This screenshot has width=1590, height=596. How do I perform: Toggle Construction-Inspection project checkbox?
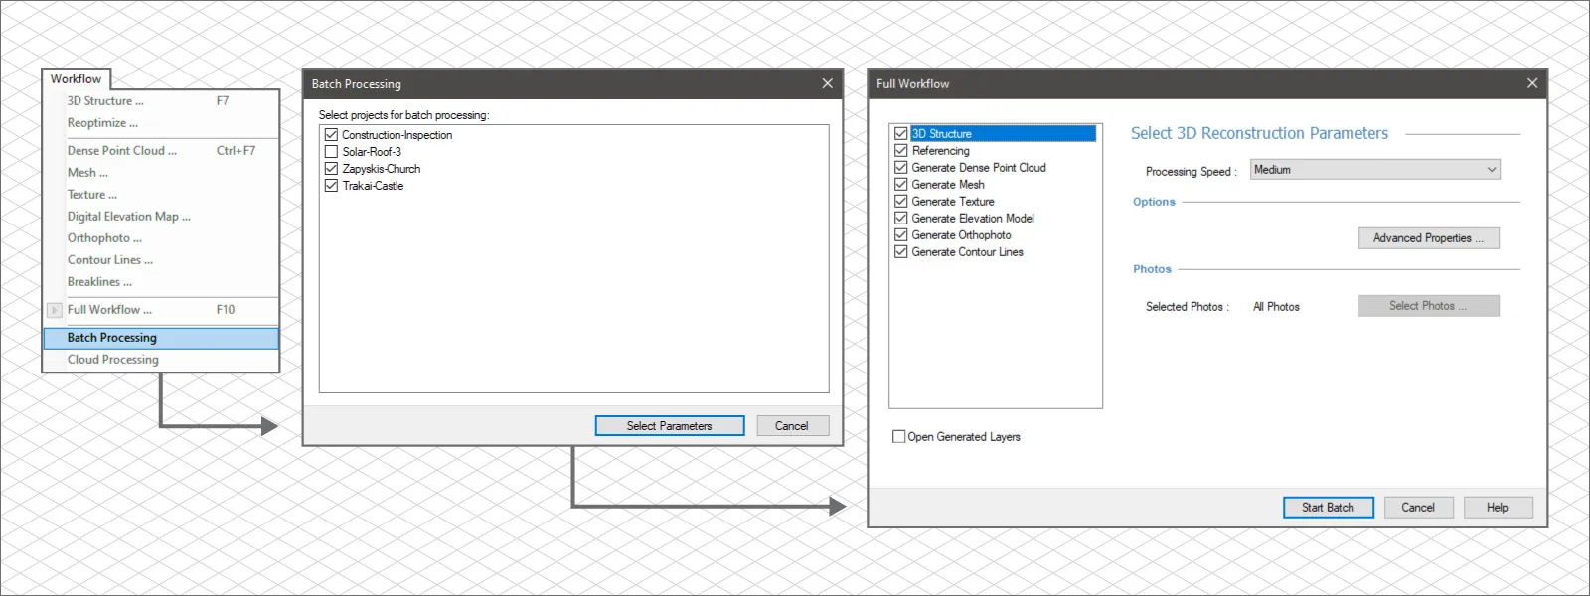click(x=332, y=135)
